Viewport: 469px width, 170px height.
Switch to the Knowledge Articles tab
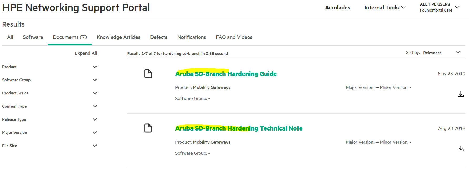(118, 37)
